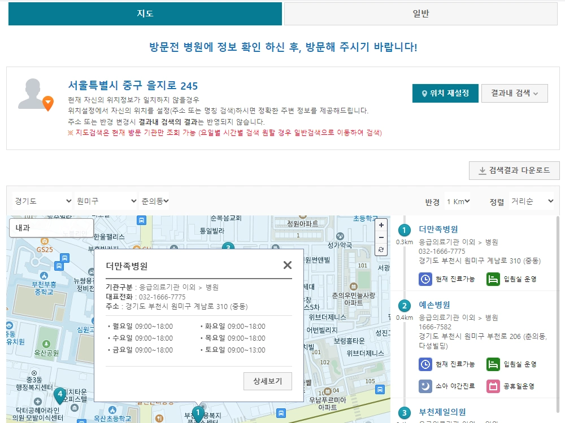The width and height of the screenshot is (565, 423).
Task: Click the map zoom out minus button
Action: pyautogui.click(x=381, y=237)
